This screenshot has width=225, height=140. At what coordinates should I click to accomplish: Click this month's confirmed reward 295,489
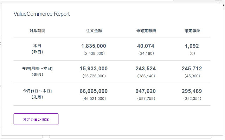[192, 91]
